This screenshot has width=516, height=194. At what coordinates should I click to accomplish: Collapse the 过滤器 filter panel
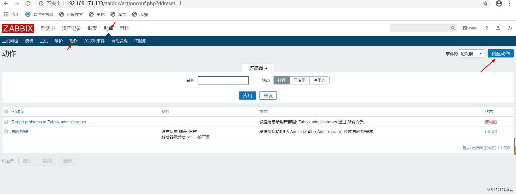(258, 68)
